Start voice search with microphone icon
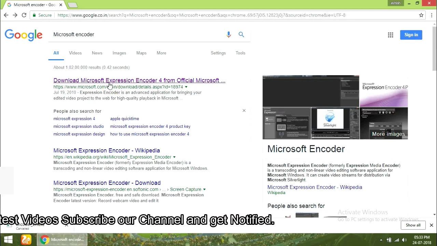The width and height of the screenshot is (437, 246). (x=229, y=35)
